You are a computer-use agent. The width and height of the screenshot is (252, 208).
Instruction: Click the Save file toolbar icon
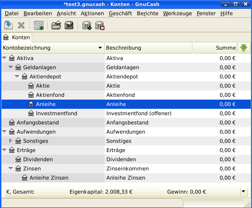pyautogui.click(x=8, y=26)
